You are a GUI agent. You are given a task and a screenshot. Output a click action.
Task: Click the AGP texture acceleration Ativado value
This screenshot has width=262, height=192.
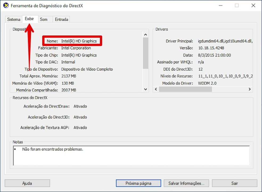click(80, 128)
